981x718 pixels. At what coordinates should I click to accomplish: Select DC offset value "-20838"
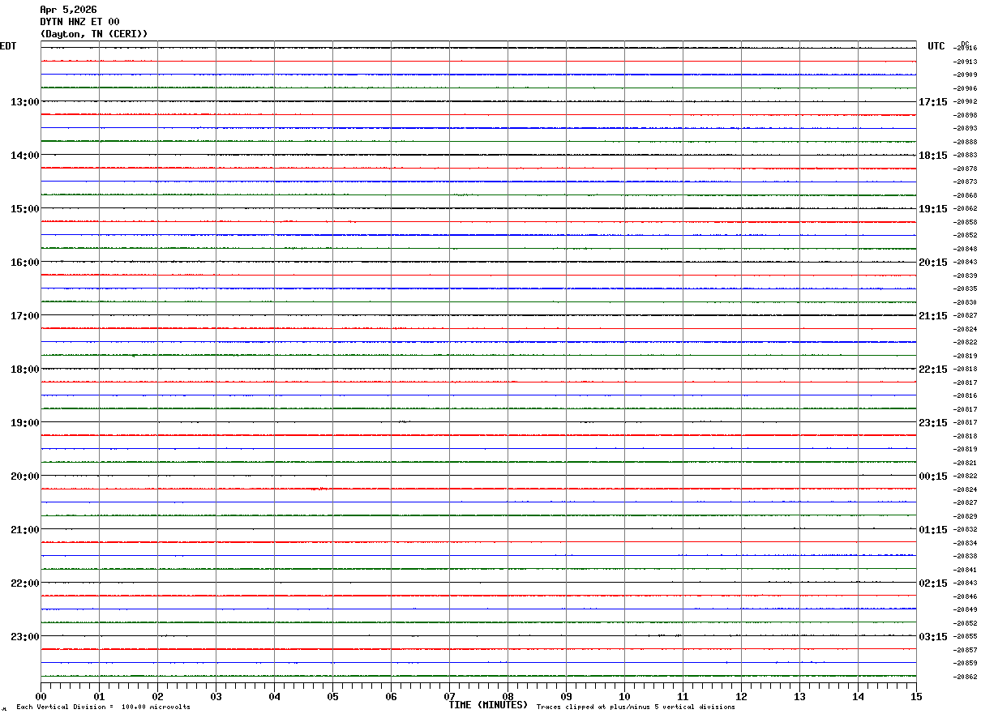click(965, 557)
